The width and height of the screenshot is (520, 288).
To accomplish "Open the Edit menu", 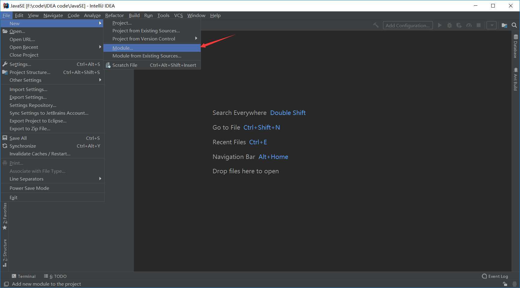I will point(19,15).
